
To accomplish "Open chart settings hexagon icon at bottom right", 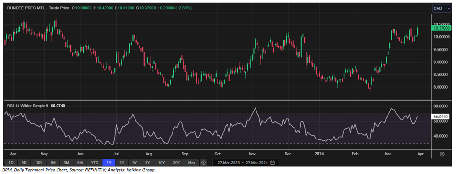I will [x=442, y=154].
